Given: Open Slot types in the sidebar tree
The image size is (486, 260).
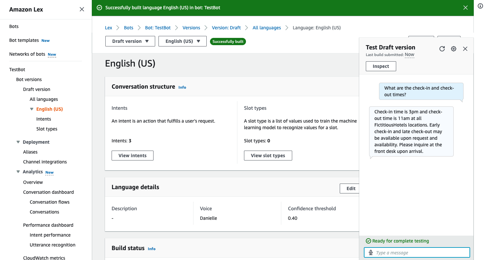Looking at the screenshot, I should point(47,129).
